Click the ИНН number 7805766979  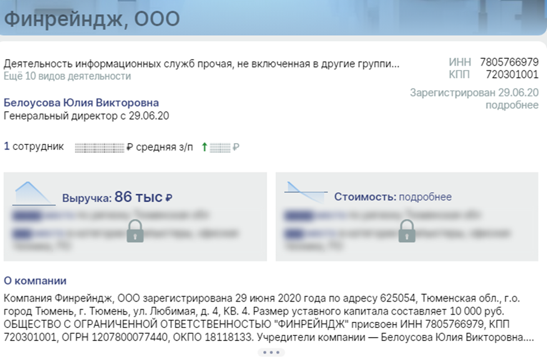[x=509, y=62]
